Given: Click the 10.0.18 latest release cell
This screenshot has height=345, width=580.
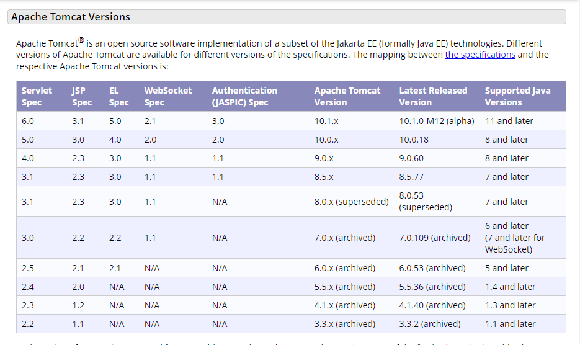Looking at the screenshot, I should coord(414,140).
